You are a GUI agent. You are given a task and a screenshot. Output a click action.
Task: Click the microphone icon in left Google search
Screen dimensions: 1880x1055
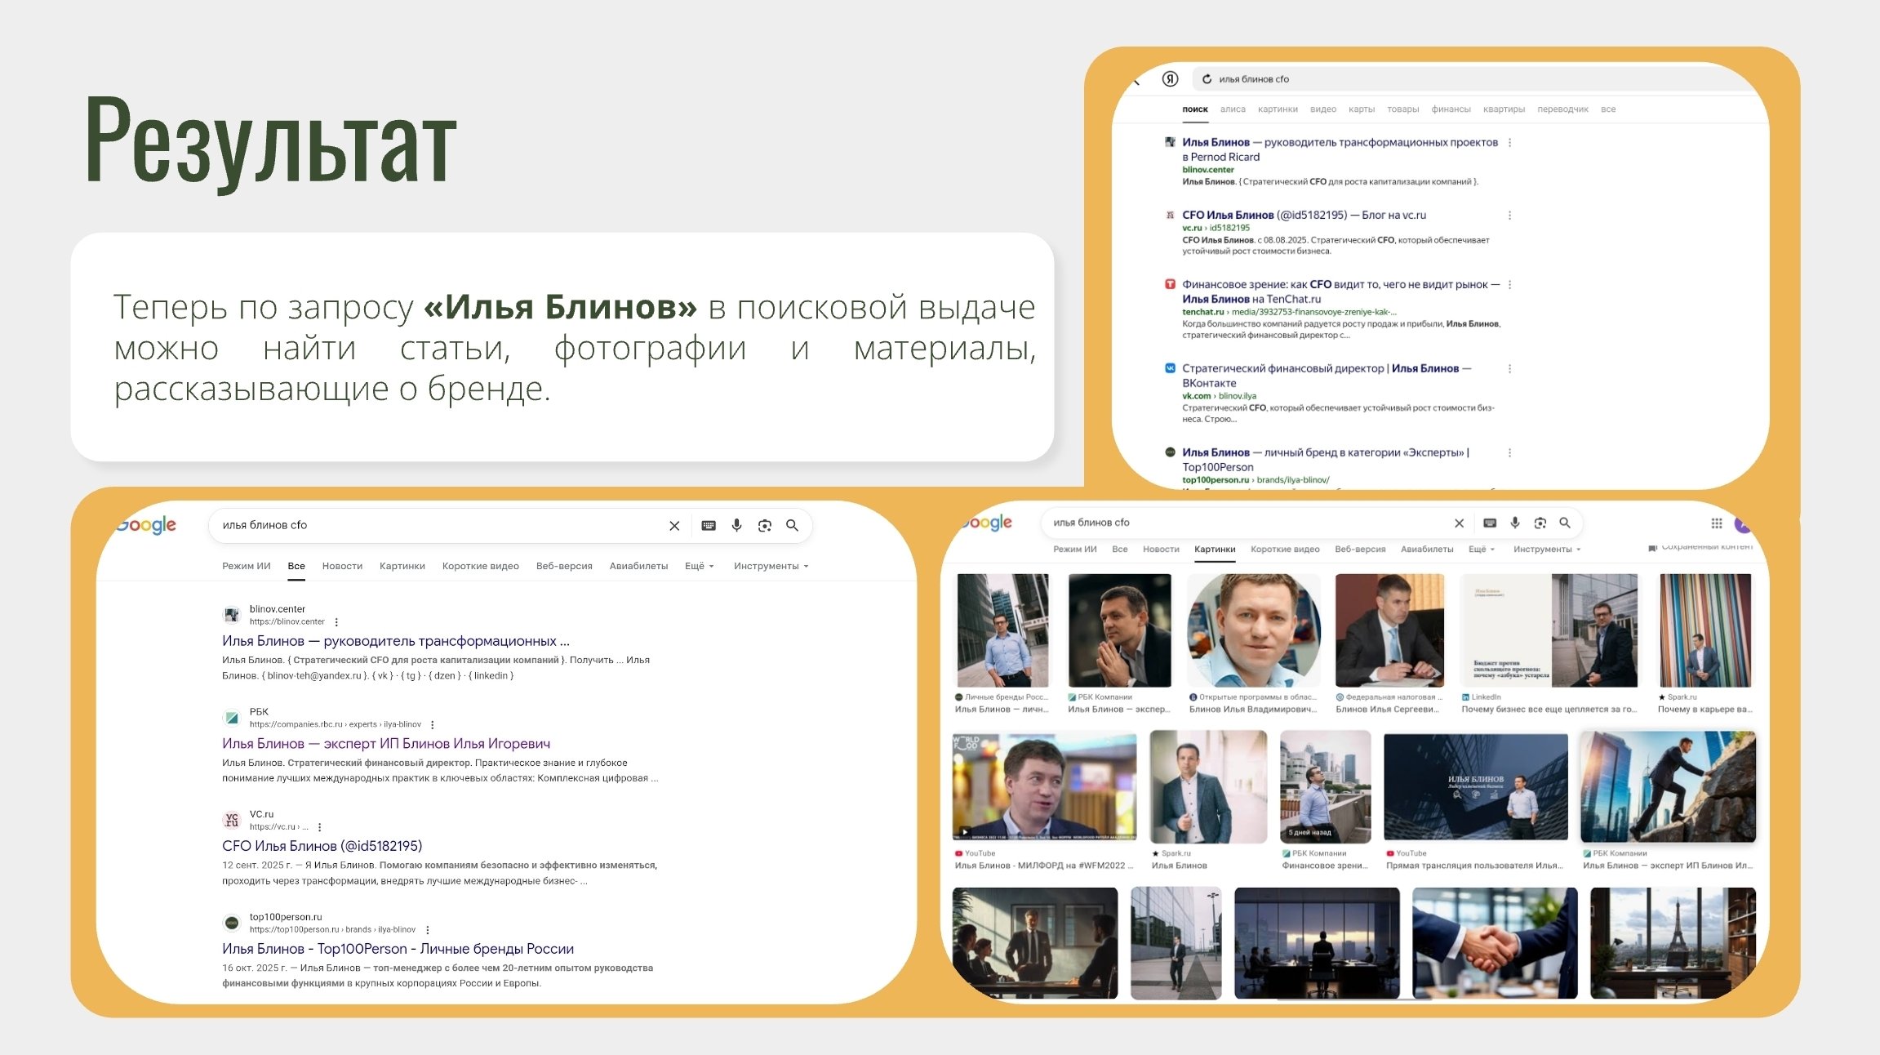tap(736, 525)
